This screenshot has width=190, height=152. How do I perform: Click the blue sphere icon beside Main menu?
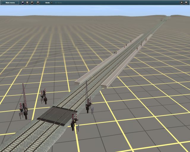(x=23, y=3)
